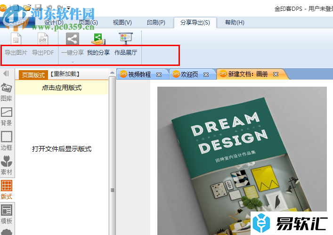Click the panel scrollbar up arrow

tap(112, 73)
